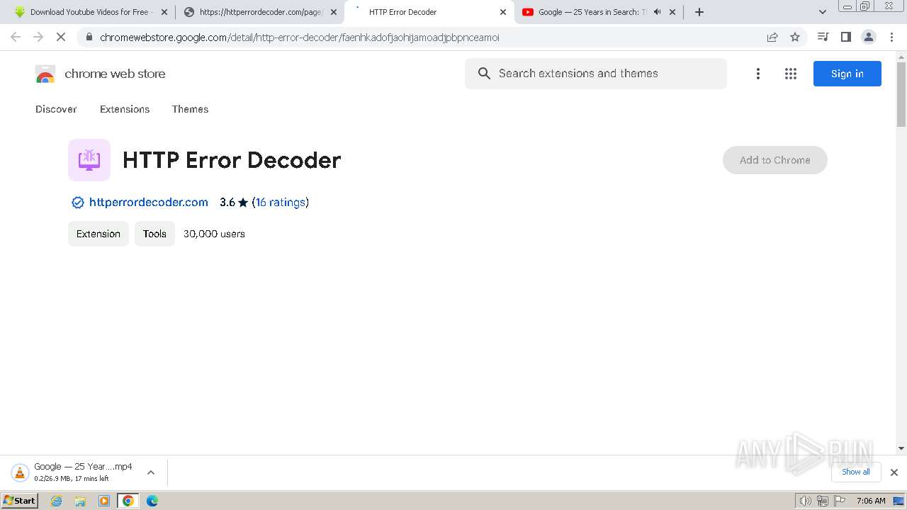
Task: Go back to the previous page
Action: pyautogui.click(x=16, y=37)
